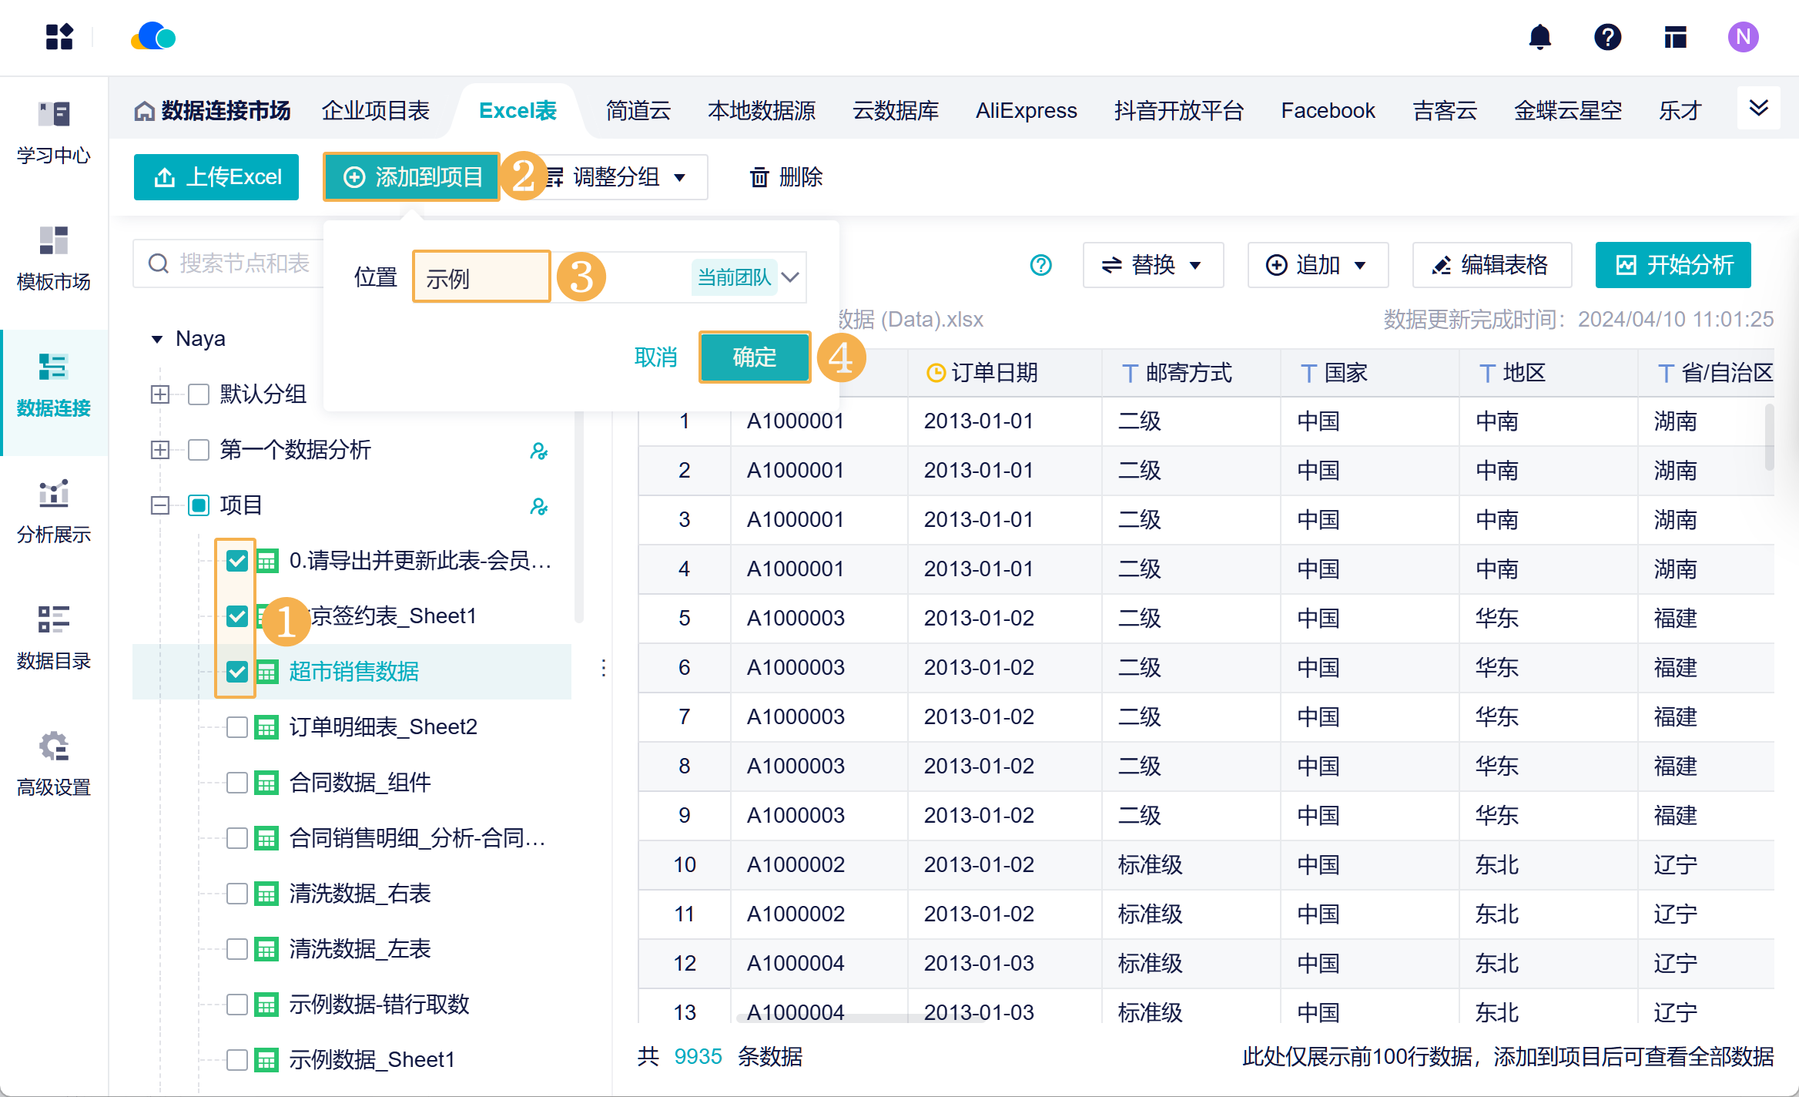Check the 默认分组 checkbox
Screen dimensions: 1799x1097
tap(199, 394)
